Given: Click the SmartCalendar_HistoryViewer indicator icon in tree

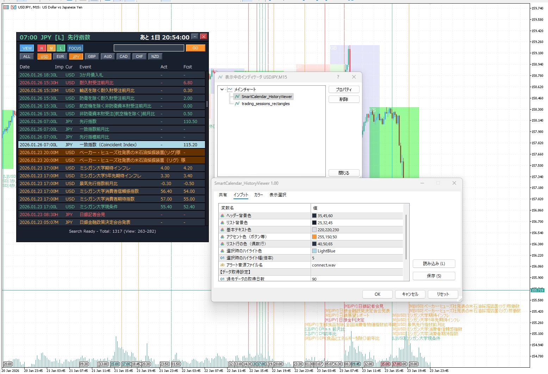Looking at the screenshot, I should click(237, 97).
